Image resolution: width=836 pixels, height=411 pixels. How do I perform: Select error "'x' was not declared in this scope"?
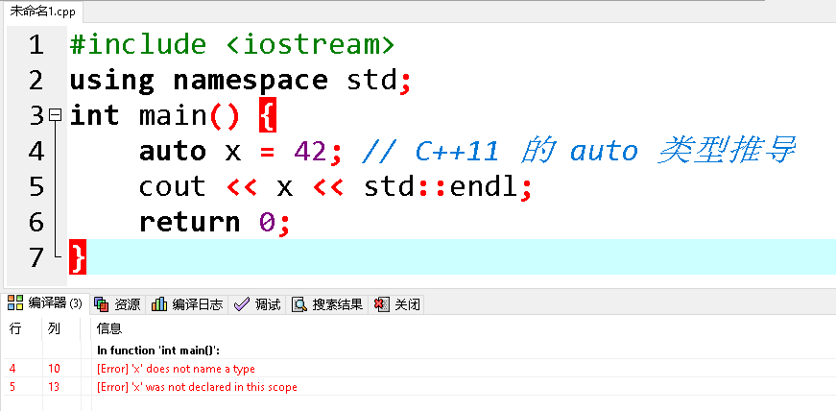[x=197, y=387]
